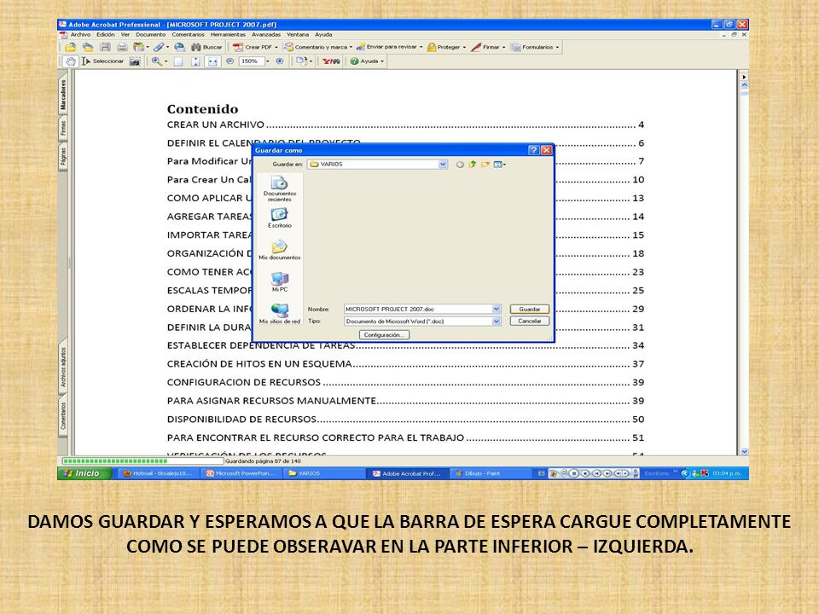Click the paperclip Attach file icon
Screen dimensions: 819x614
[159, 47]
